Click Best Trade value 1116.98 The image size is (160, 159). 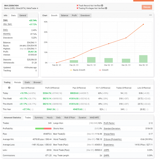pos(98,134)
